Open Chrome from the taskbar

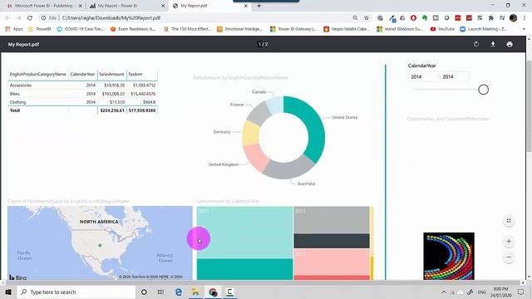pyautogui.click(x=213, y=292)
